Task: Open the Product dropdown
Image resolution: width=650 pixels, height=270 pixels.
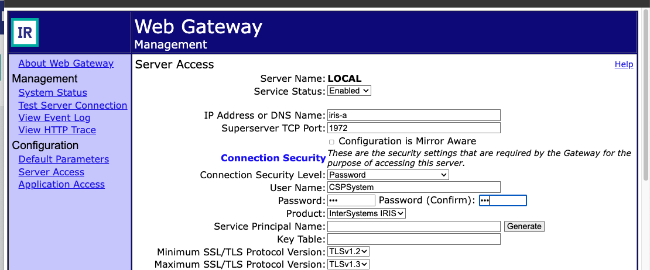Action: [x=367, y=214]
